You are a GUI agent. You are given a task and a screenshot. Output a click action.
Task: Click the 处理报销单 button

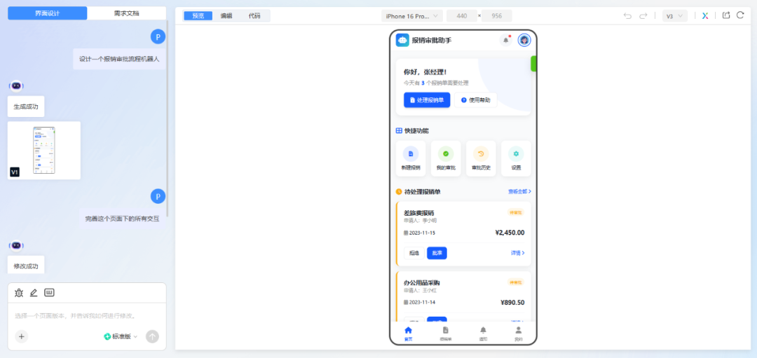click(x=427, y=100)
